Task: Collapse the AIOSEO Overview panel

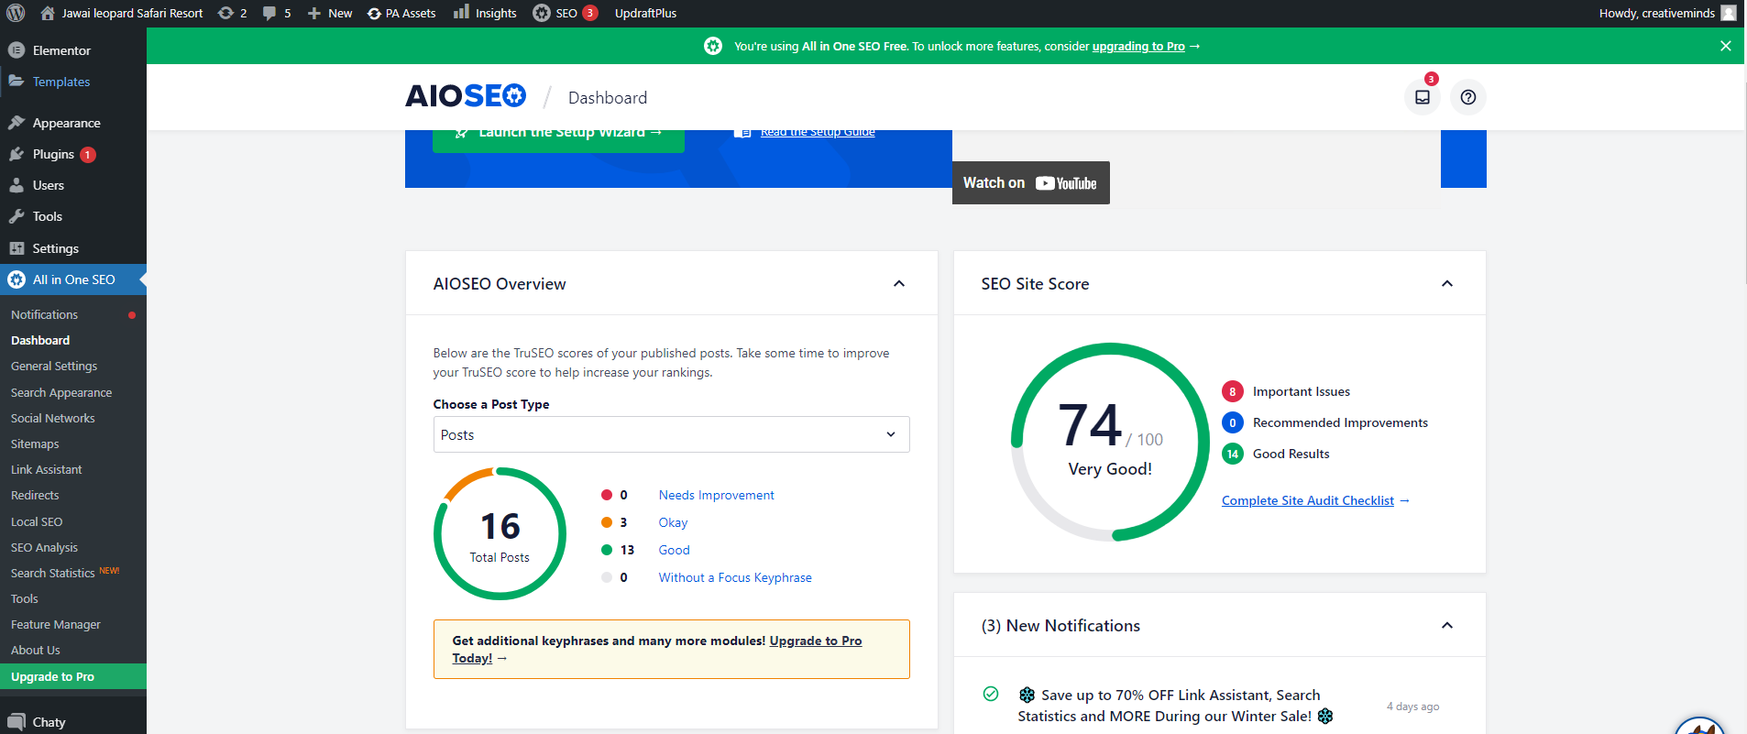Action: 899,283
